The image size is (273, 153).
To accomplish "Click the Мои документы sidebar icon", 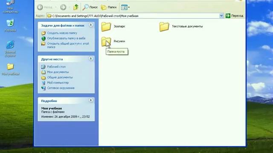I will point(44,72).
